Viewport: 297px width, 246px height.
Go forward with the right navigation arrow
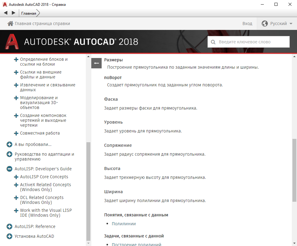point(13,13)
